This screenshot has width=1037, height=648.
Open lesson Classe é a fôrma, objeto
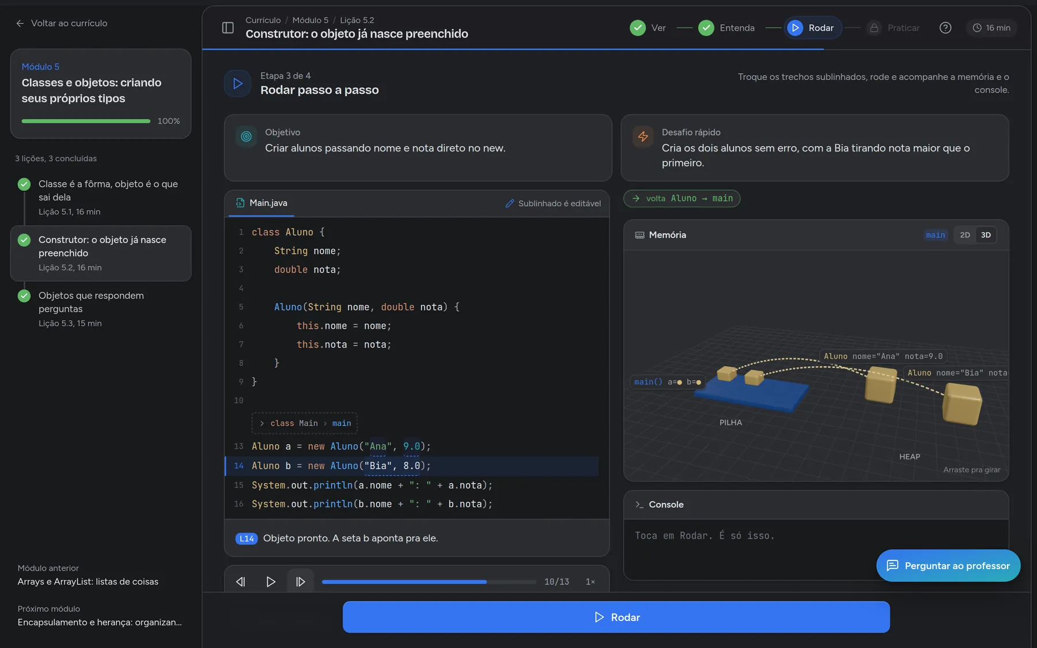click(101, 197)
